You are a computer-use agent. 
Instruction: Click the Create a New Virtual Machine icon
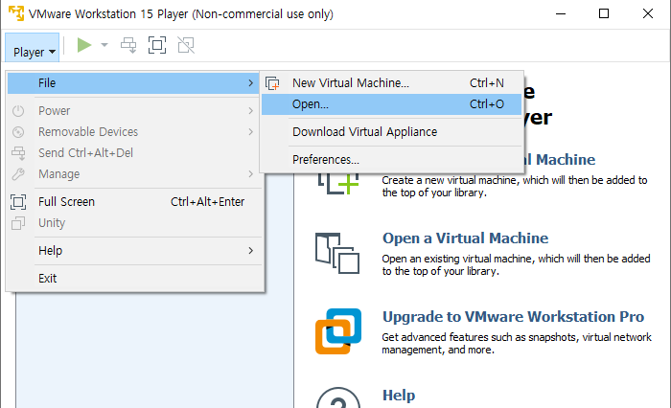[338, 184]
